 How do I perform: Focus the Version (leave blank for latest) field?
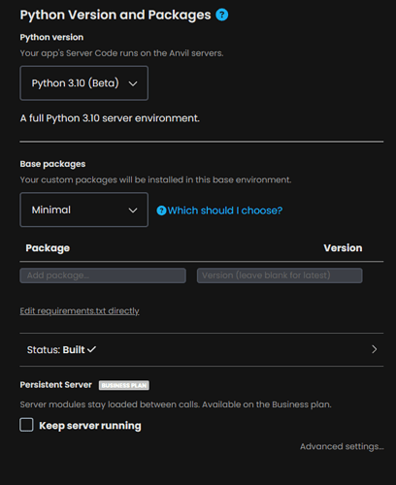[x=280, y=275]
